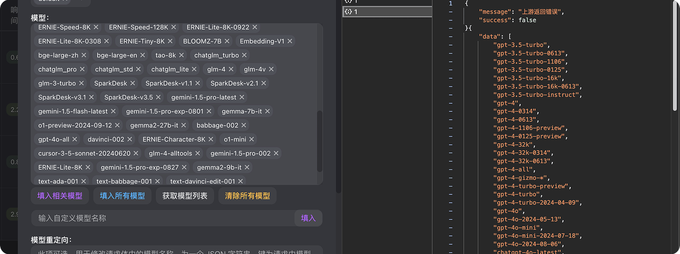This screenshot has height=254, width=680.
Task: Remove the gemini-1.5-pro-latest tag
Action: click(x=242, y=97)
